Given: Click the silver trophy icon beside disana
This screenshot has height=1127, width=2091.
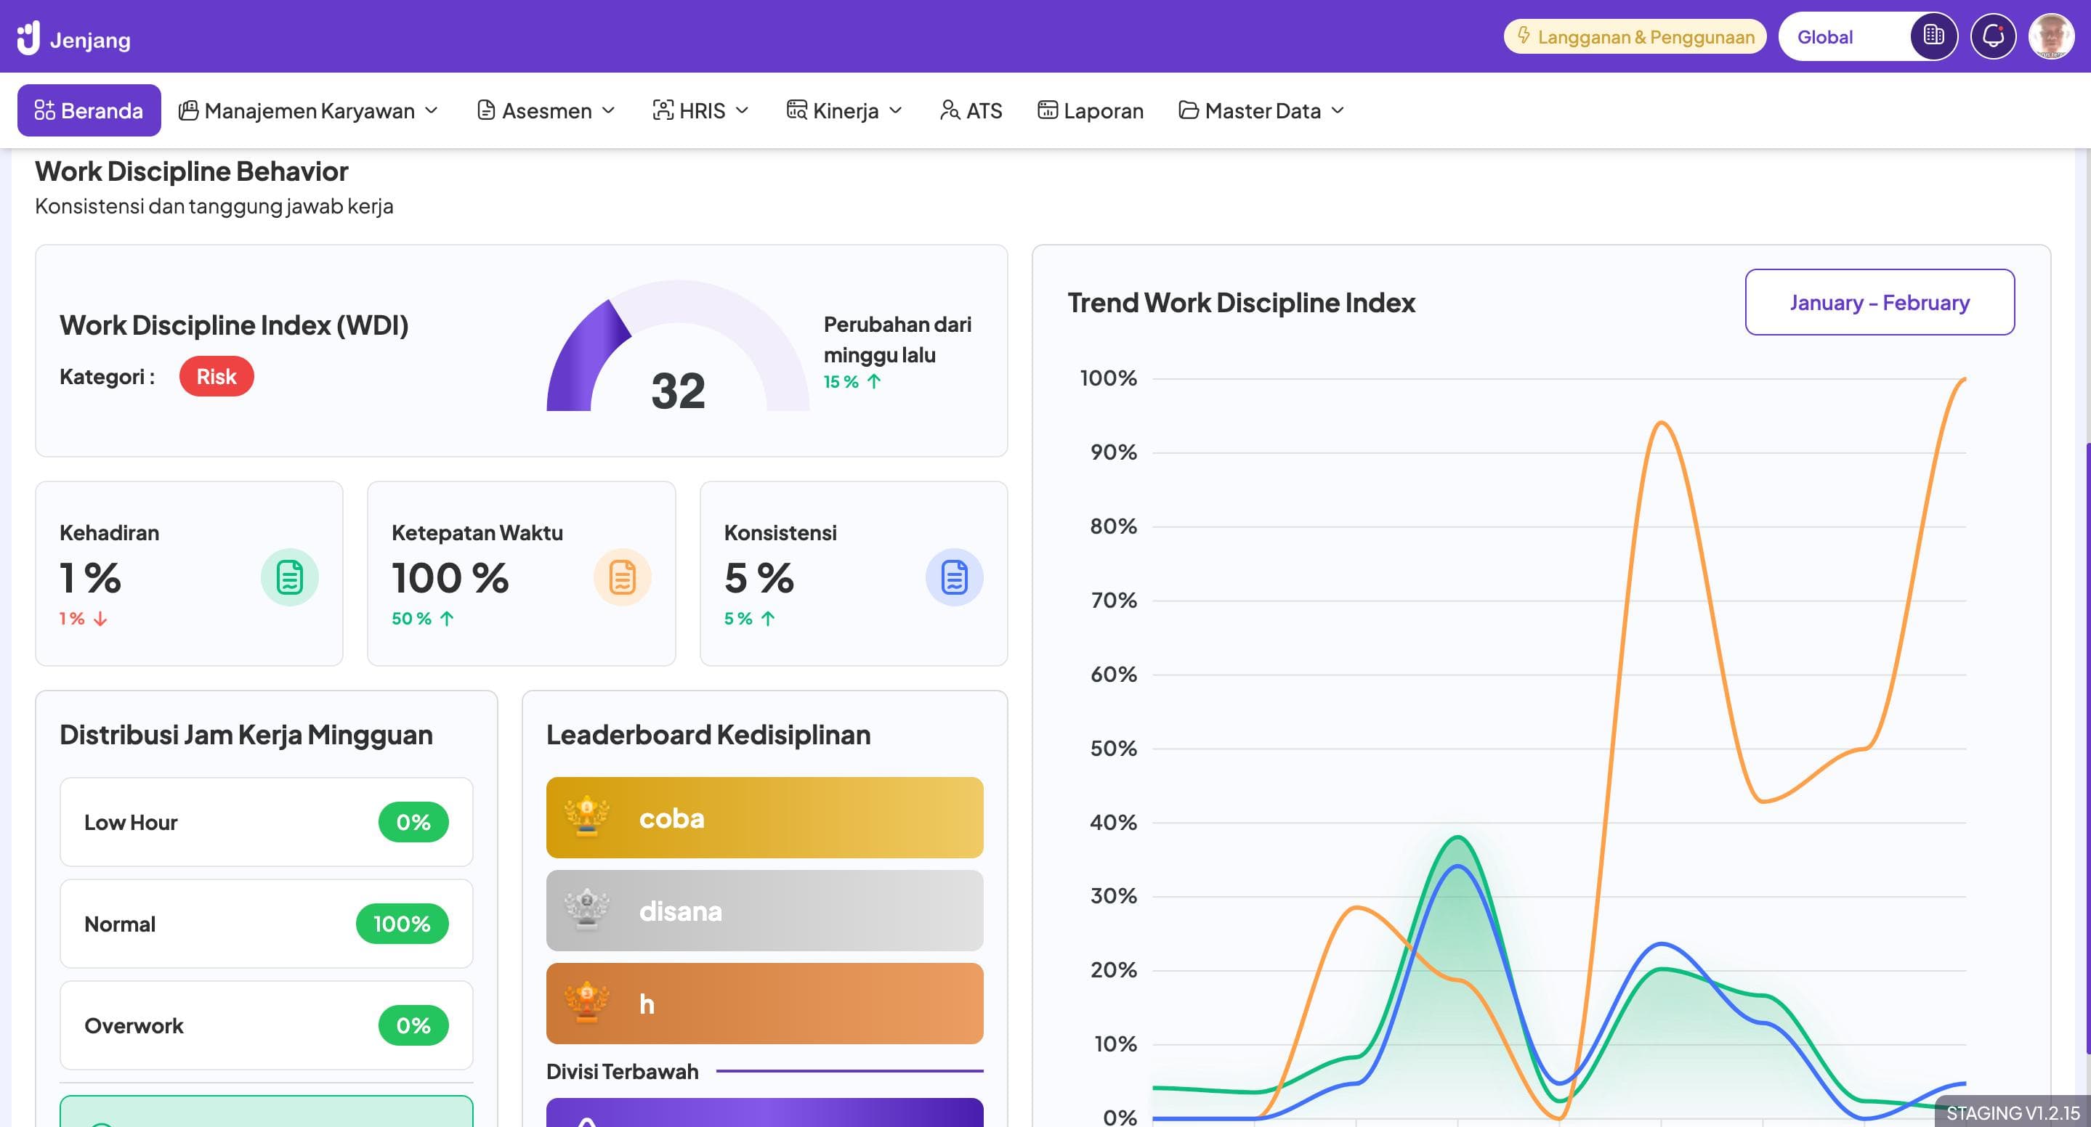Looking at the screenshot, I should (586, 910).
